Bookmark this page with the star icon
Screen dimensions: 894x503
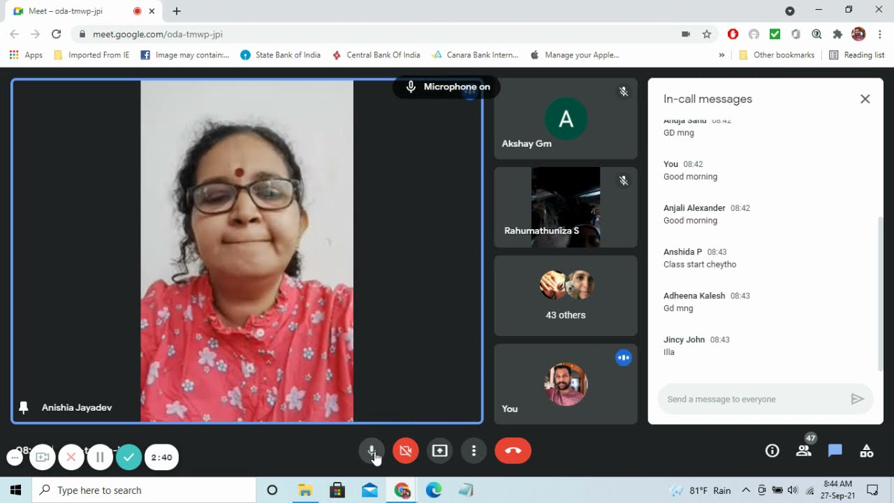[707, 34]
